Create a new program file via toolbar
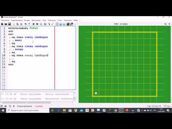172x129 pixels. 2,24
